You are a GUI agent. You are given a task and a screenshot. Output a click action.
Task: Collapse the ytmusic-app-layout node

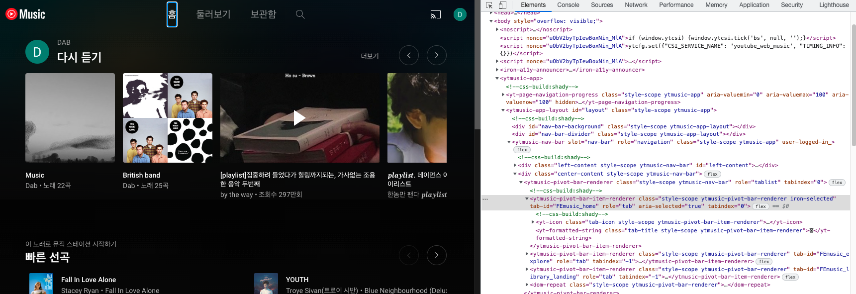[503, 110]
